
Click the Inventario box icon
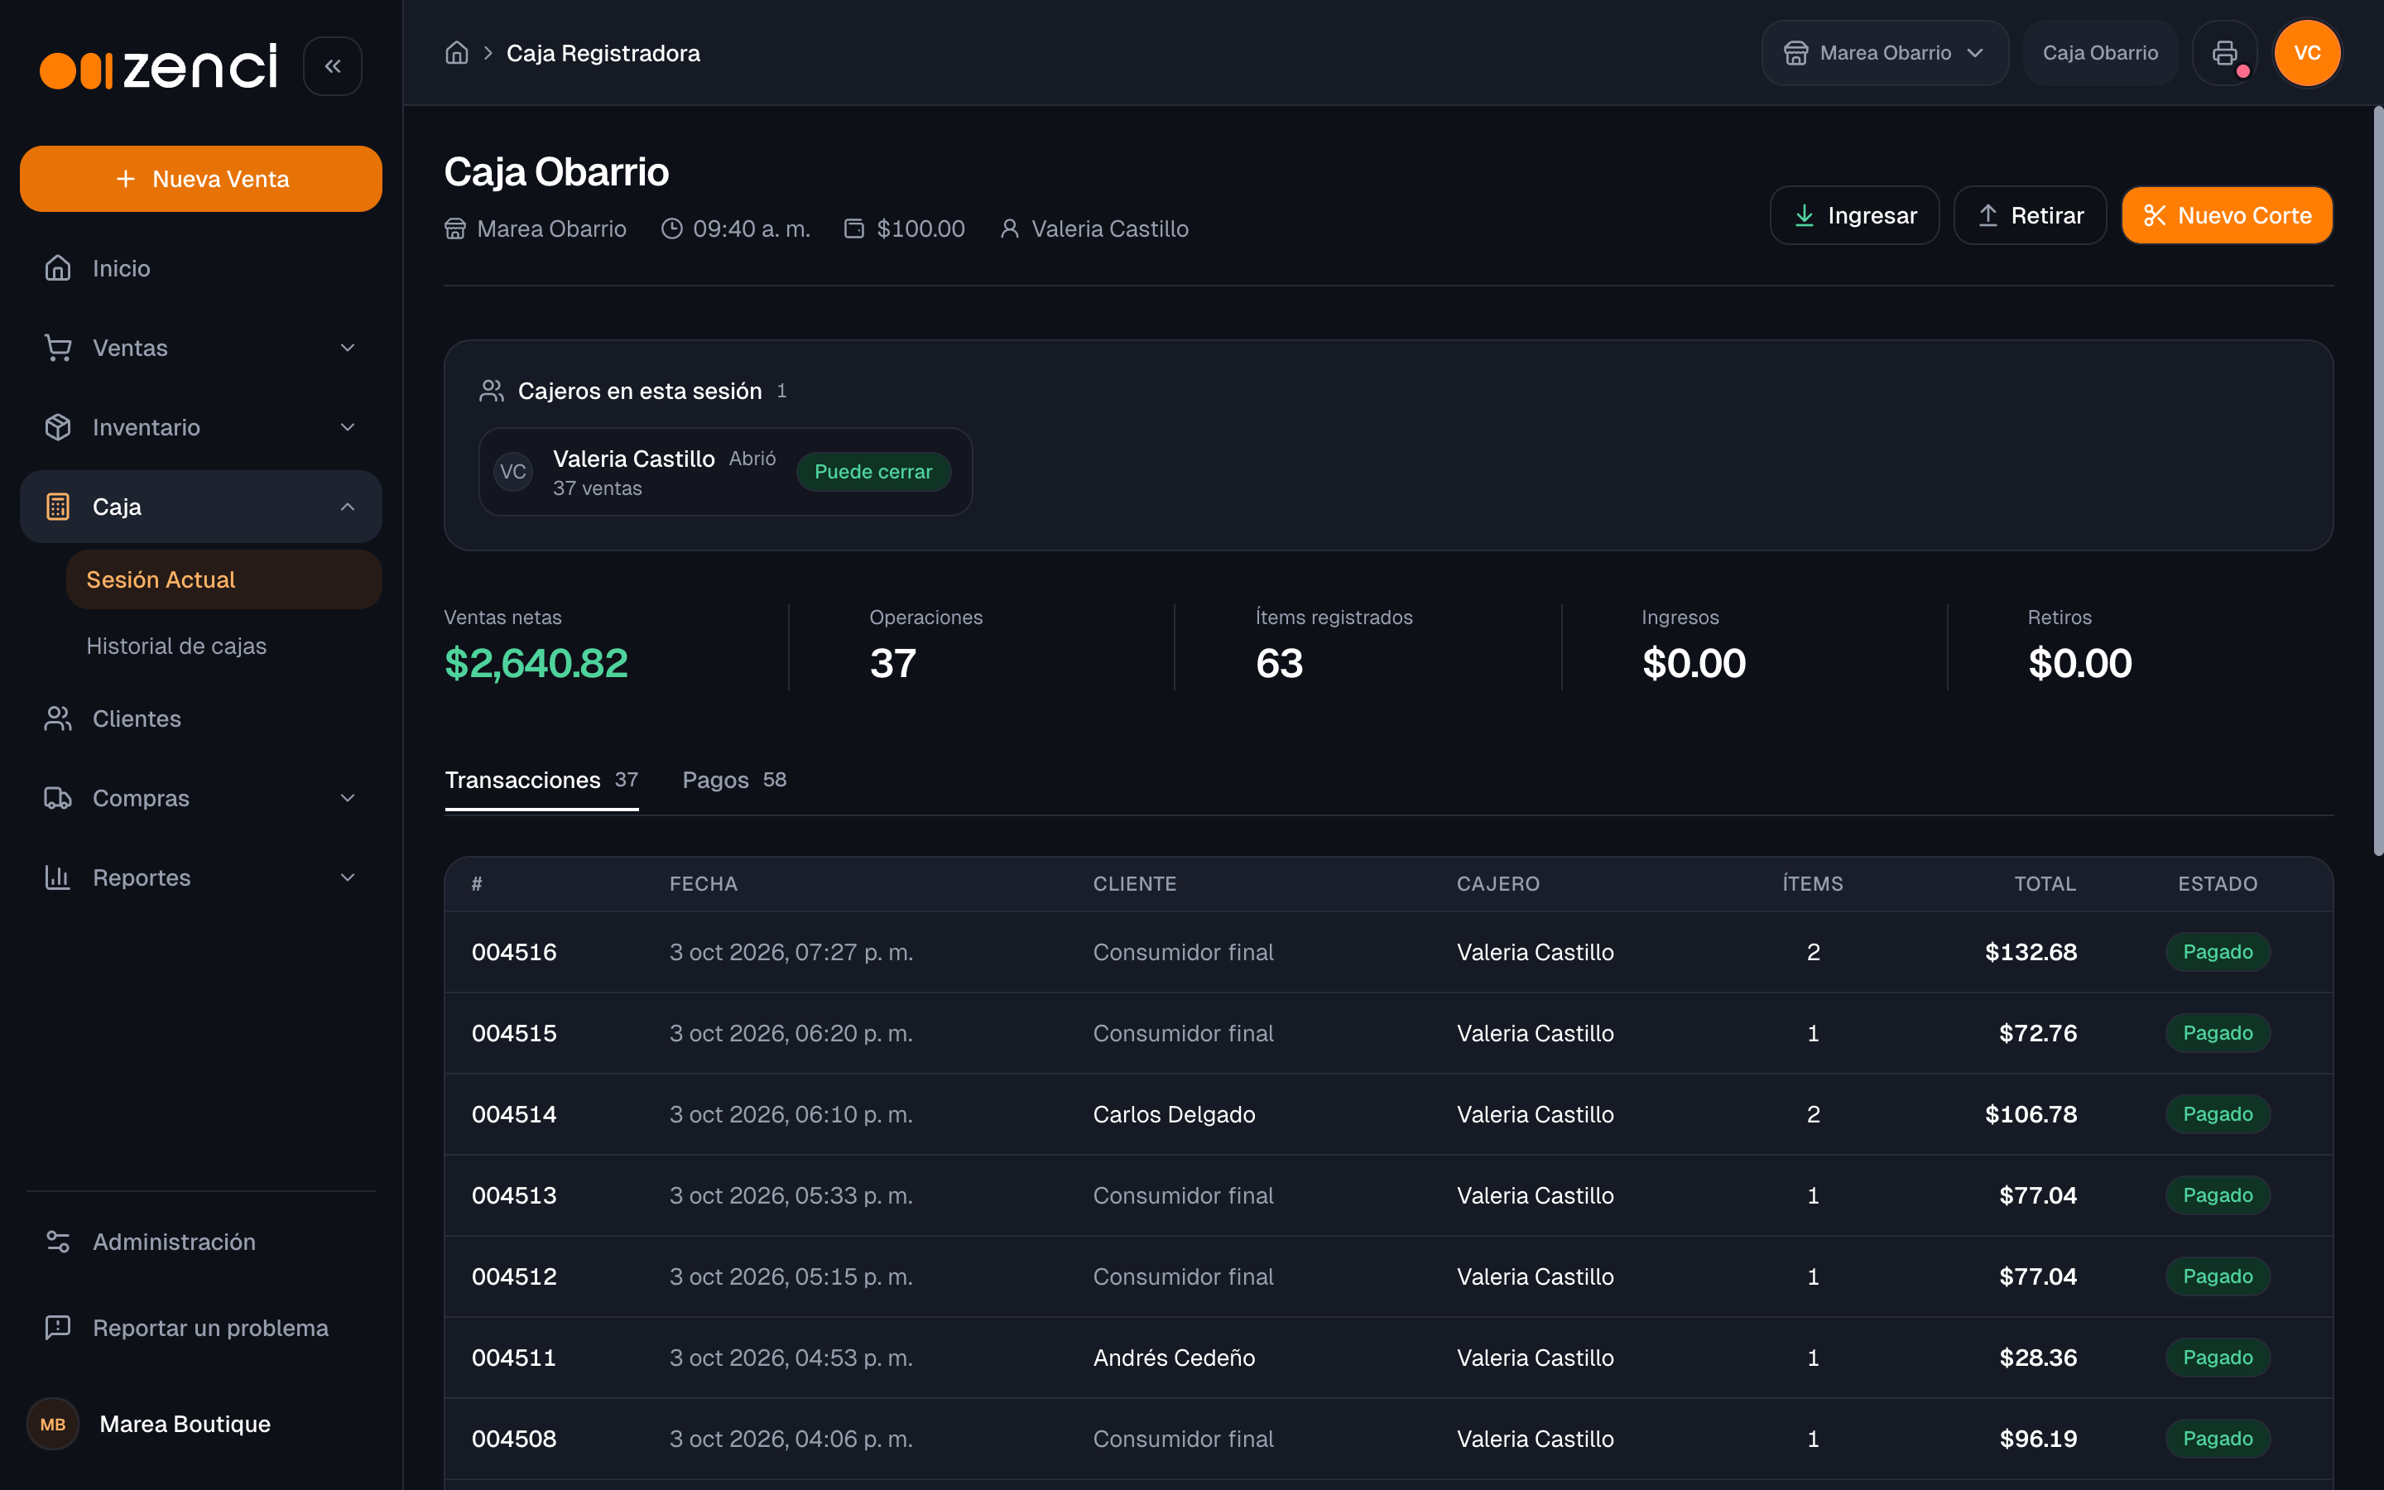point(58,426)
